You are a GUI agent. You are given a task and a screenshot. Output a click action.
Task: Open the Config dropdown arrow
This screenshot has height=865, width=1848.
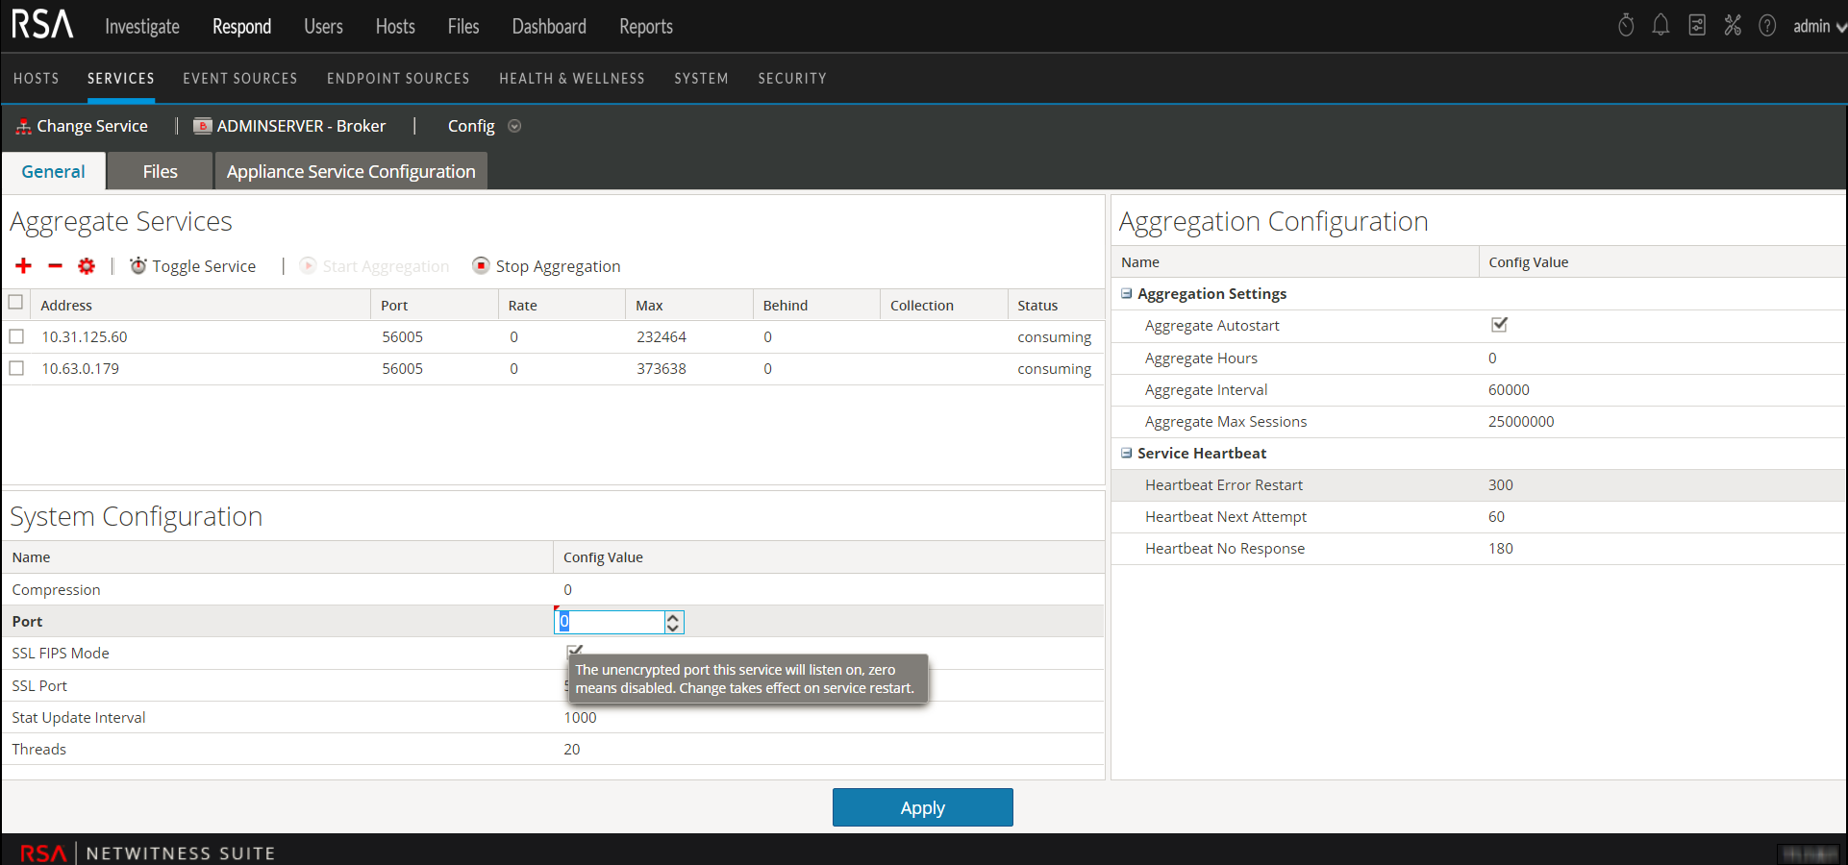514,126
